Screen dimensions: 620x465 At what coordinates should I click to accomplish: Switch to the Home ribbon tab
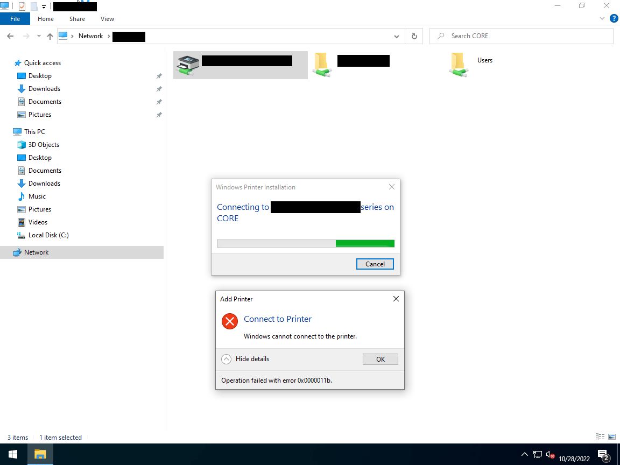(45, 19)
